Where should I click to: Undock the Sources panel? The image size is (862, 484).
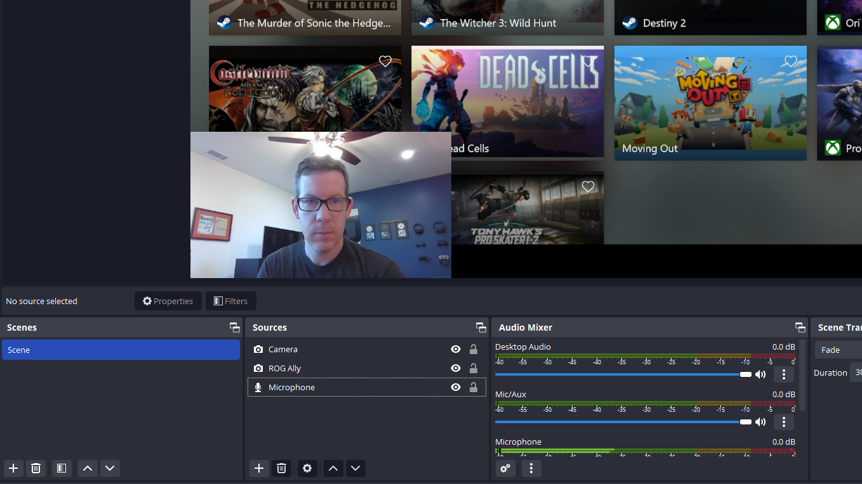point(481,328)
